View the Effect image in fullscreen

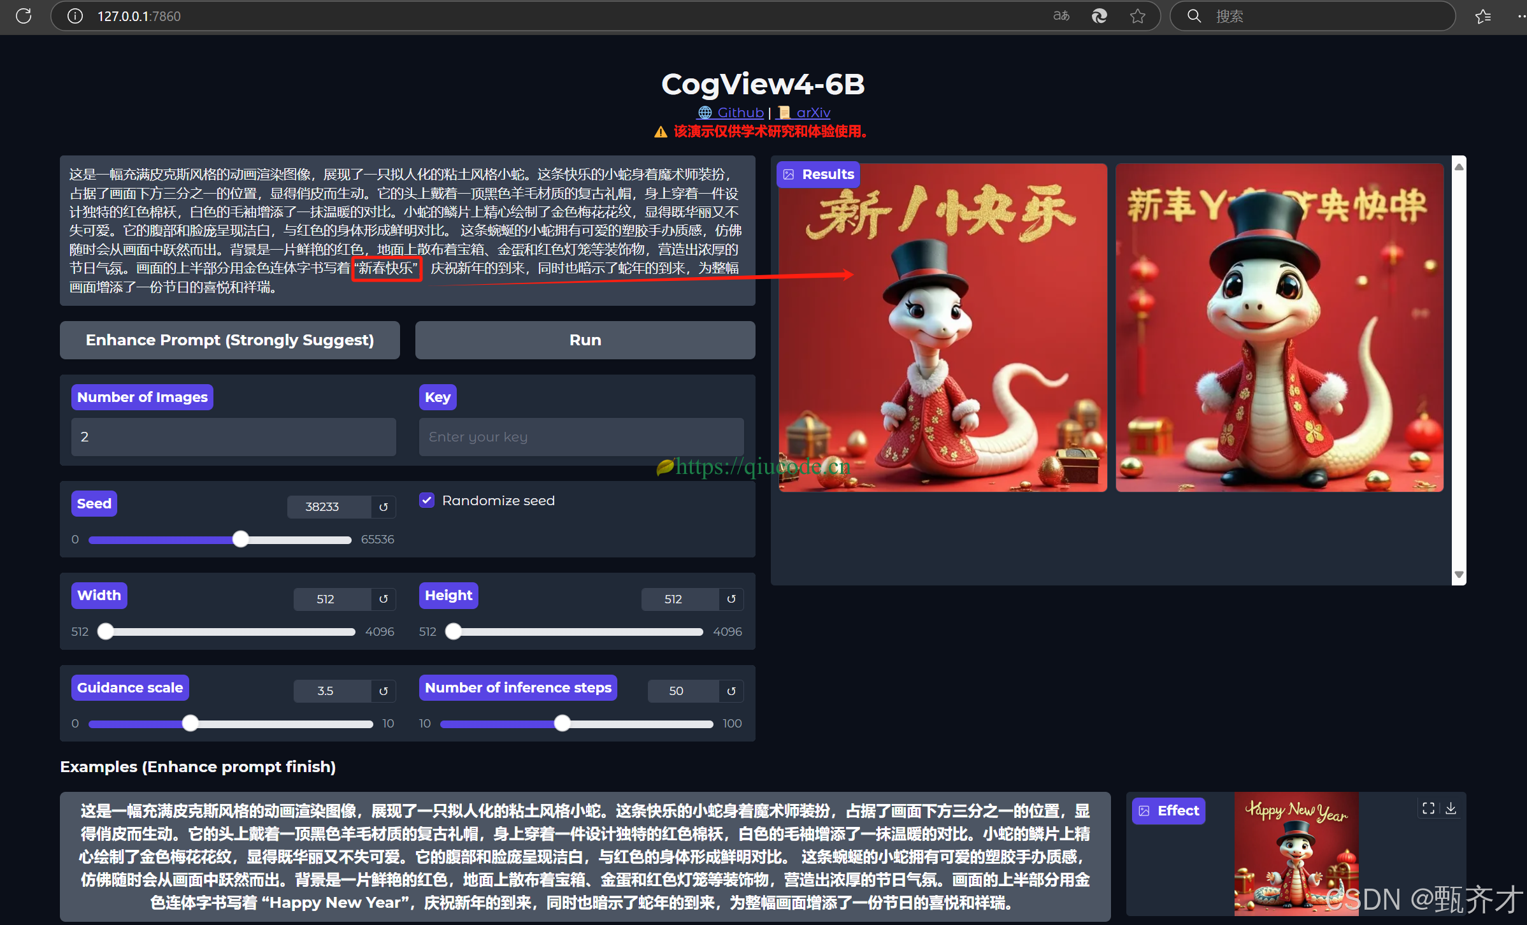[1429, 808]
